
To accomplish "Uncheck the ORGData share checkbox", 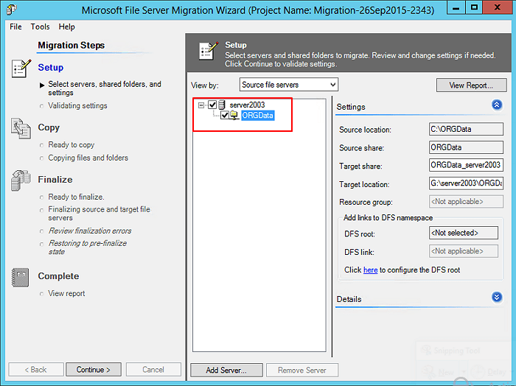I will pyautogui.click(x=225, y=116).
